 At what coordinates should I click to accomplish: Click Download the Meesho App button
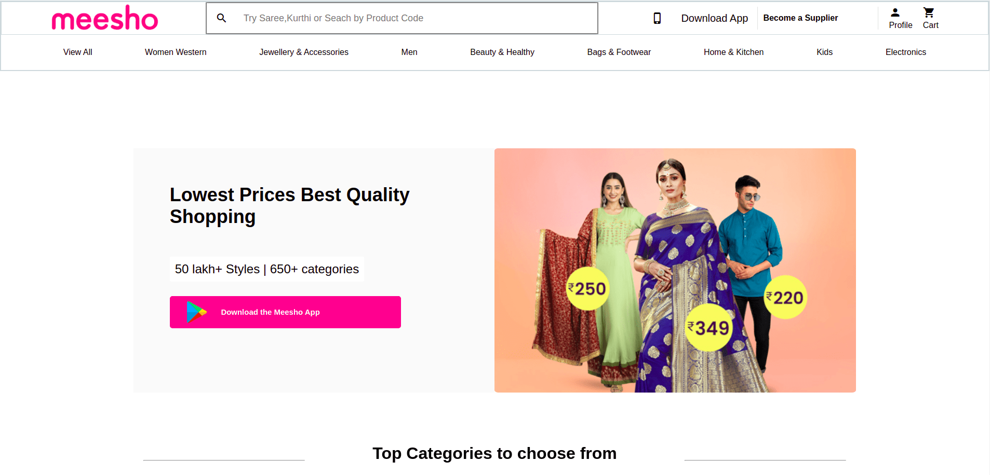click(285, 312)
